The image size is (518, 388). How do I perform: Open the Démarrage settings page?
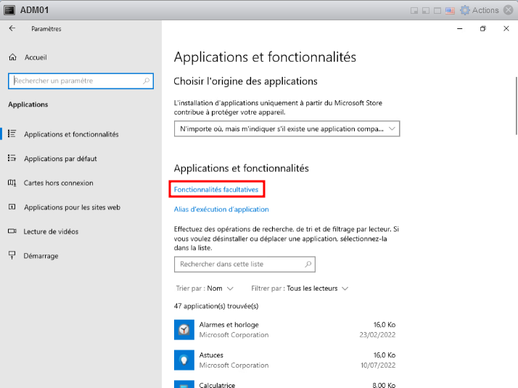41,256
